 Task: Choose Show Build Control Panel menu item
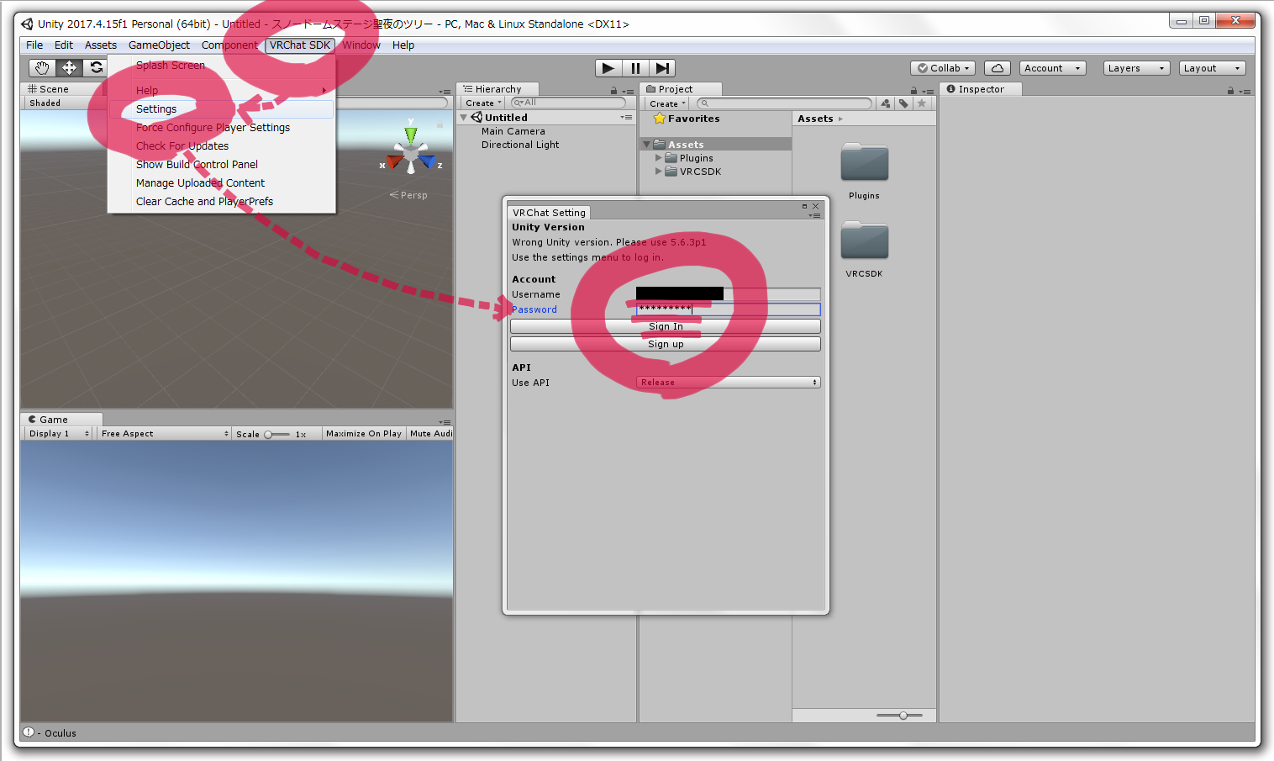pyautogui.click(x=221, y=165)
